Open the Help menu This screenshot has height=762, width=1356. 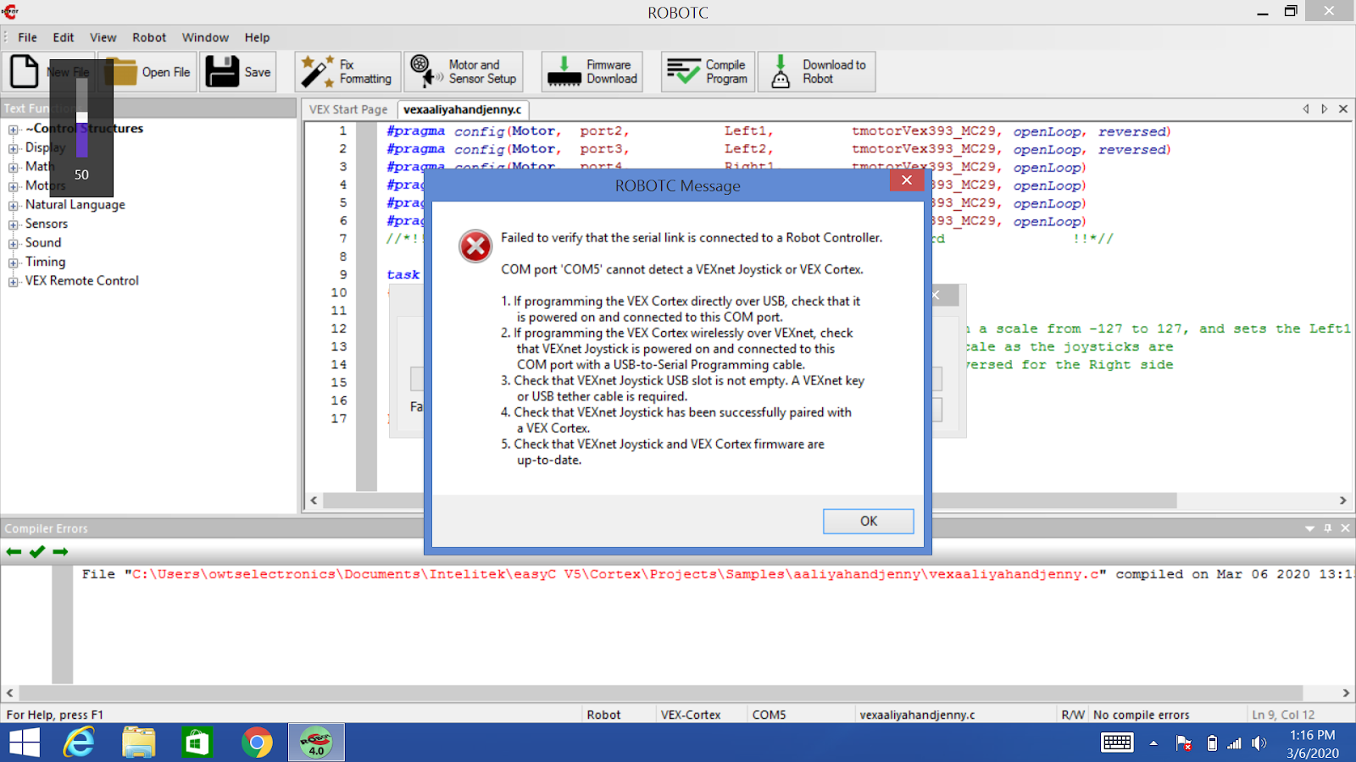point(257,37)
